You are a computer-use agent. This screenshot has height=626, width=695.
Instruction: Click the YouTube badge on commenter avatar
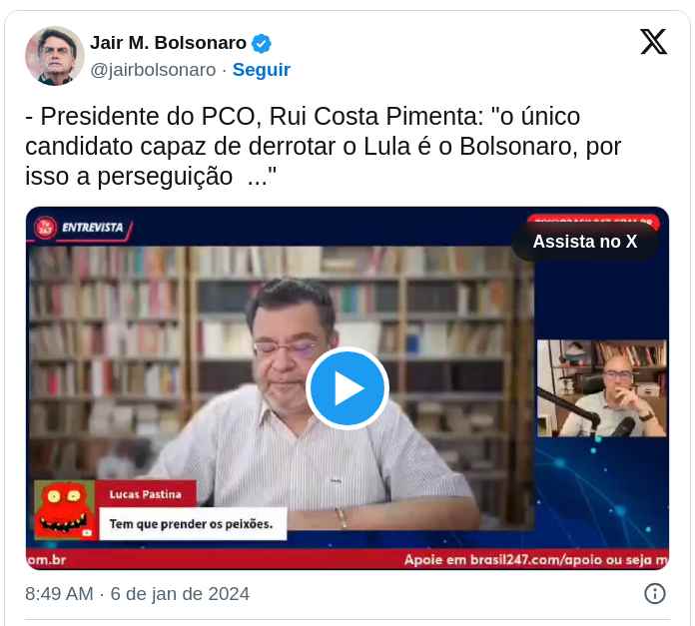tap(87, 532)
